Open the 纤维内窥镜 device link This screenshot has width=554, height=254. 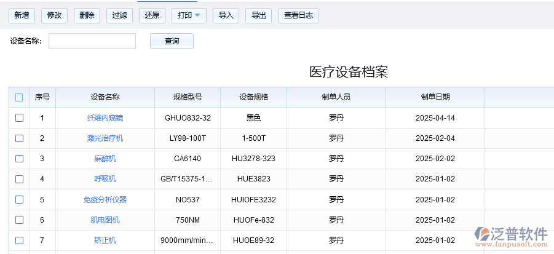(x=105, y=117)
